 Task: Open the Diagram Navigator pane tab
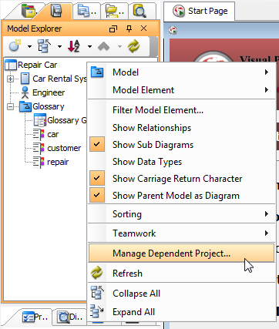pos(29,11)
